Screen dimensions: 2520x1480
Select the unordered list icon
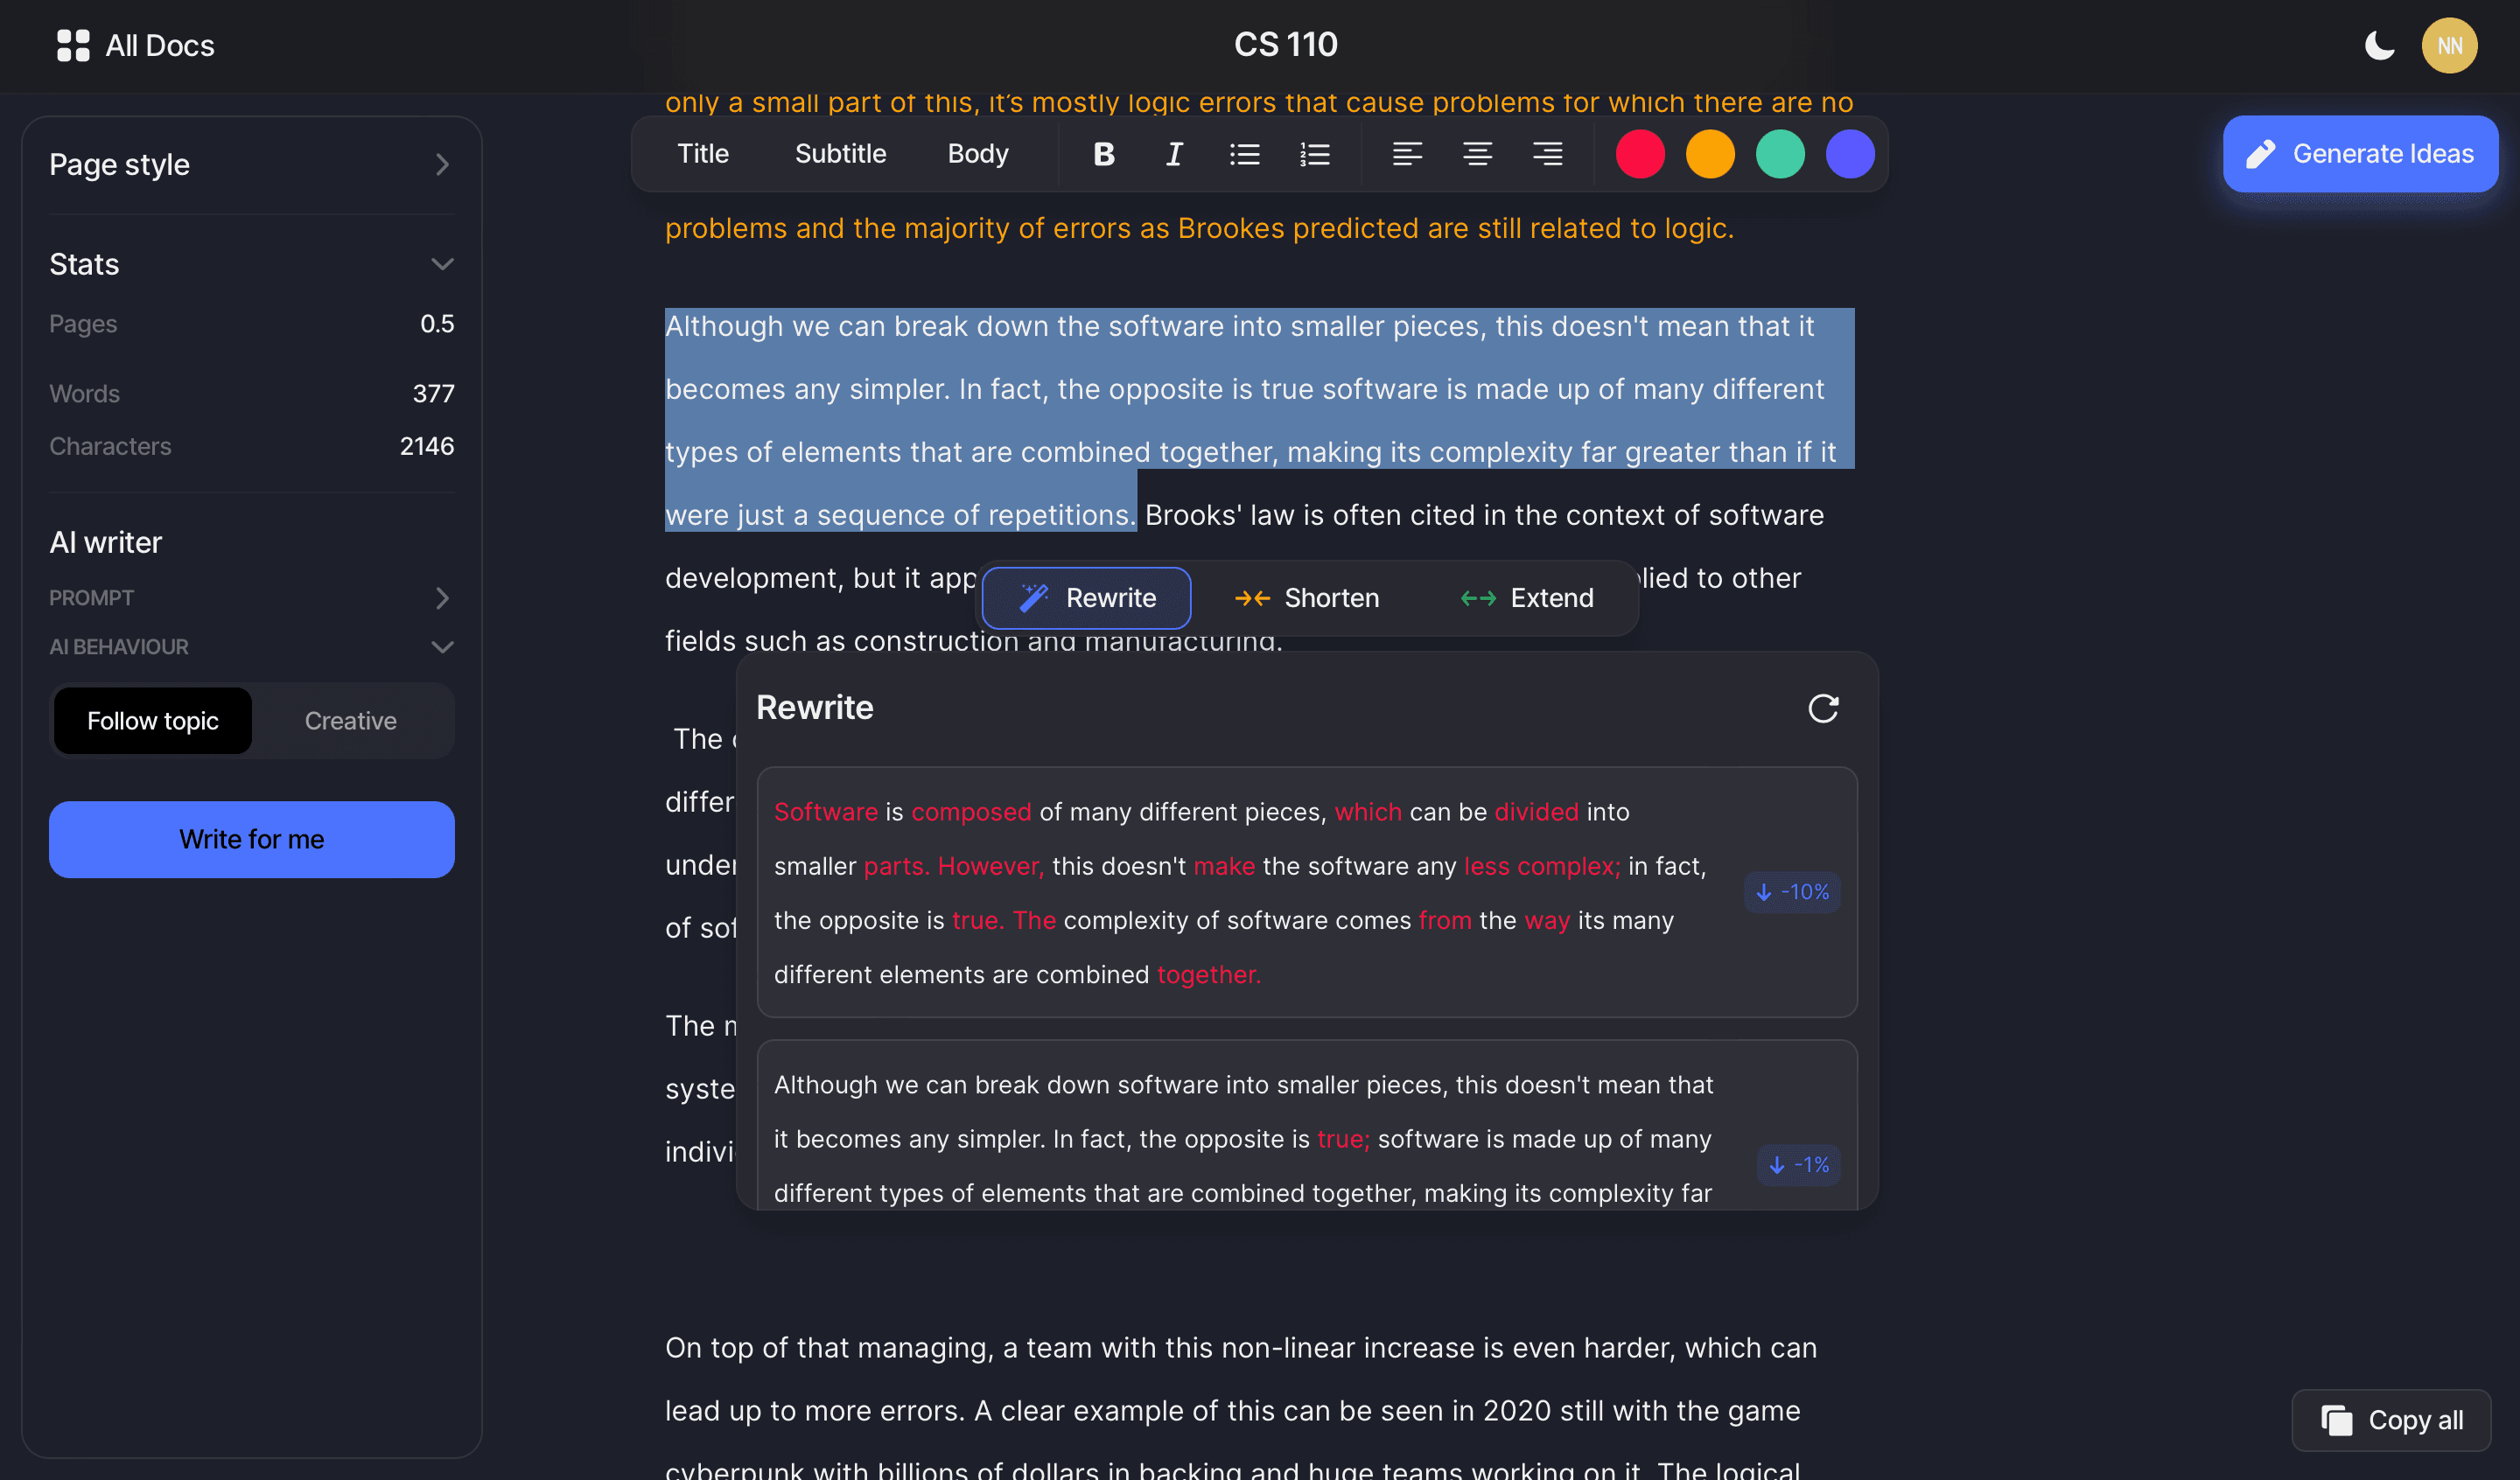(x=1244, y=153)
